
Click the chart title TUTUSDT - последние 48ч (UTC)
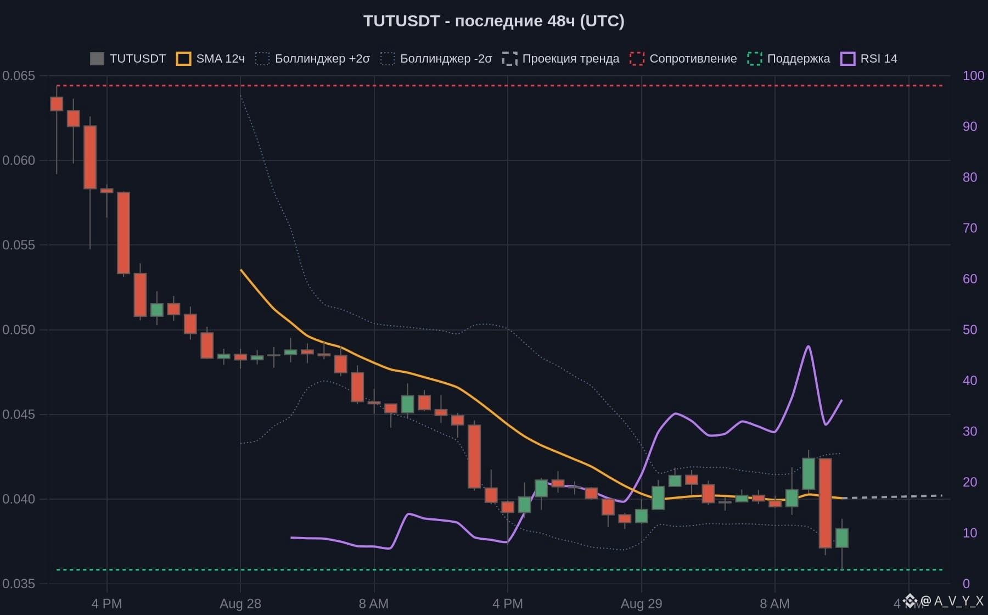tap(494, 21)
